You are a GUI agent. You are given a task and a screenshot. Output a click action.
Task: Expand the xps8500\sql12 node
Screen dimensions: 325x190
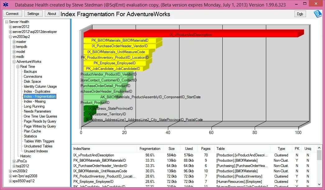10,181
